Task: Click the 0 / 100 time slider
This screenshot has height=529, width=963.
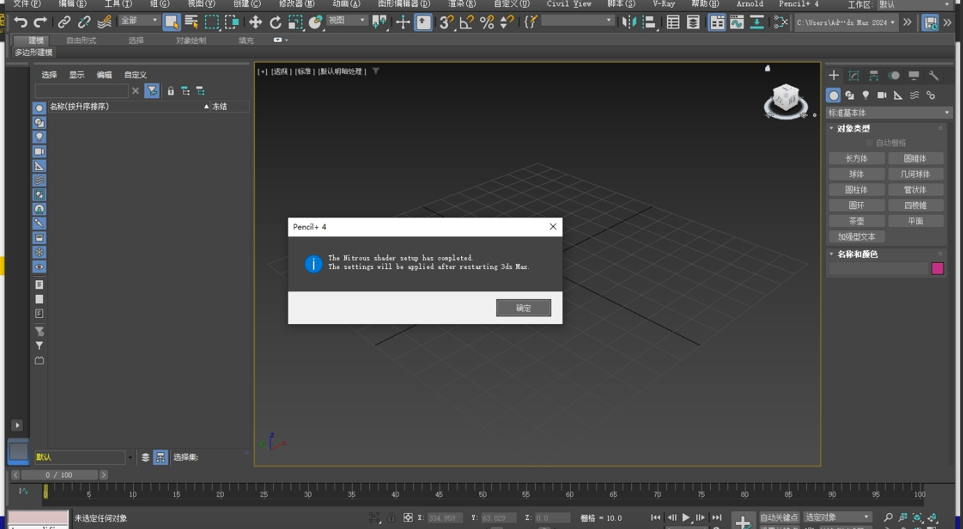Action: click(x=59, y=475)
